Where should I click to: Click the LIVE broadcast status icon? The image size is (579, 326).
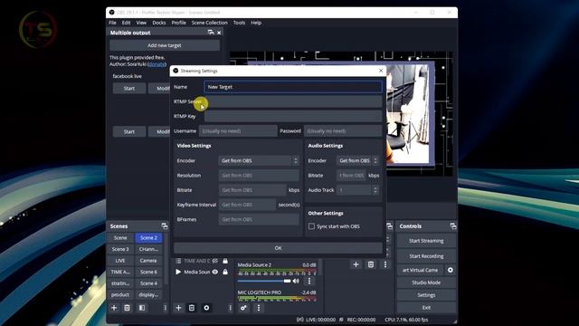pyautogui.click(x=300, y=320)
